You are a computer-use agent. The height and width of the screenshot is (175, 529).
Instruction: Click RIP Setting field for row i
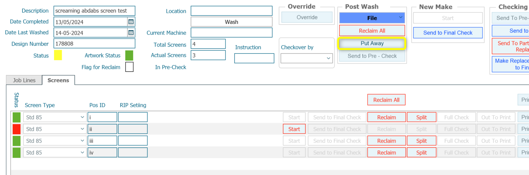pyautogui.click(x=133, y=117)
